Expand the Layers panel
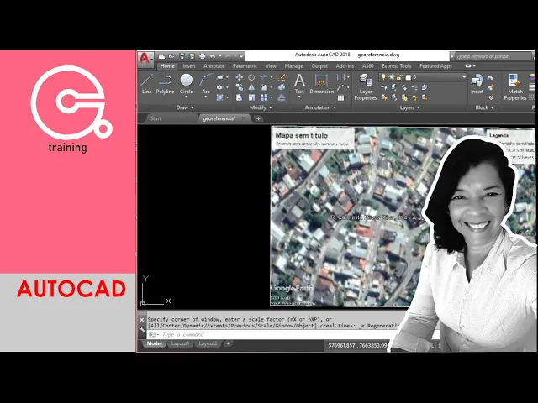 coord(410,107)
